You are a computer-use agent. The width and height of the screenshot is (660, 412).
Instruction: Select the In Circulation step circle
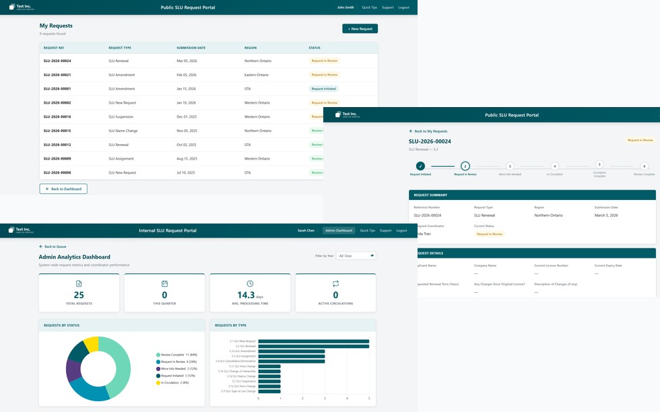pos(554,166)
